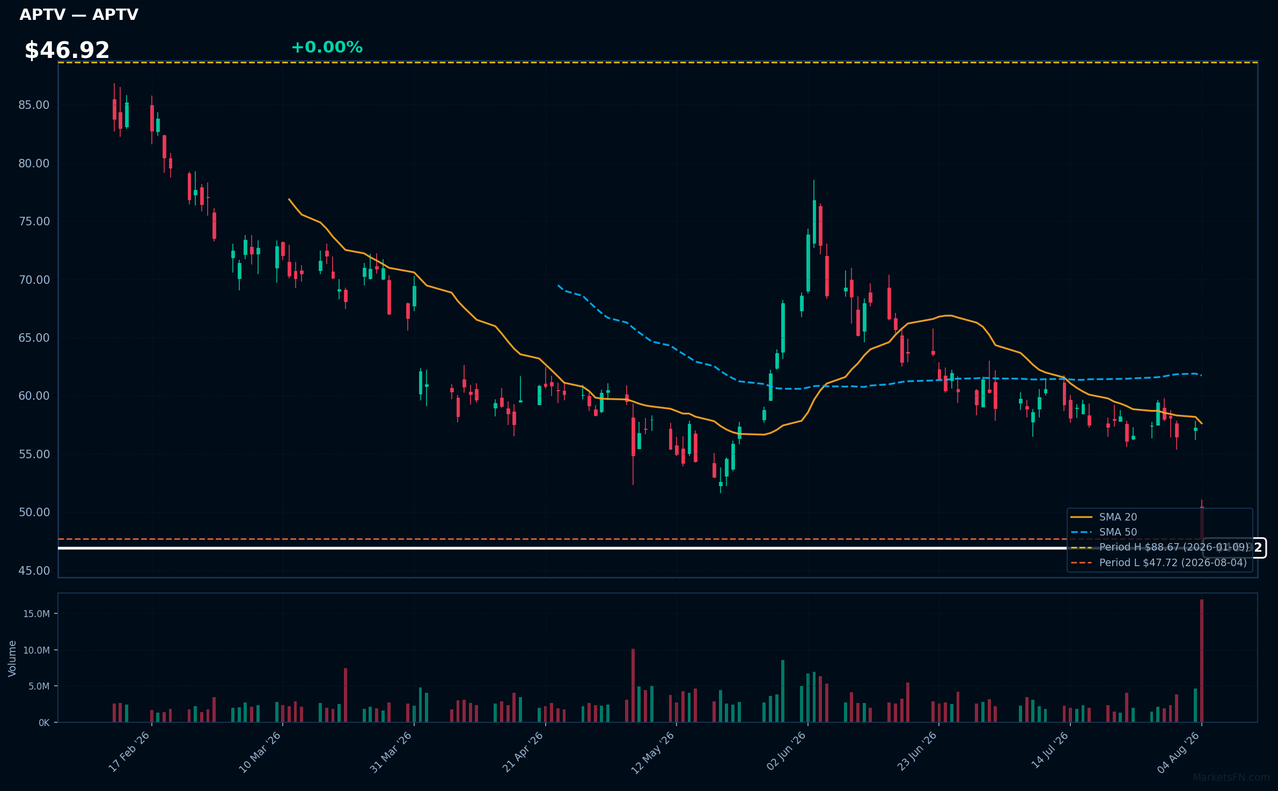The width and height of the screenshot is (1278, 791).
Task: Click the "04 Aug '26" date label
Action: pyautogui.click(x=1178, y=752)
